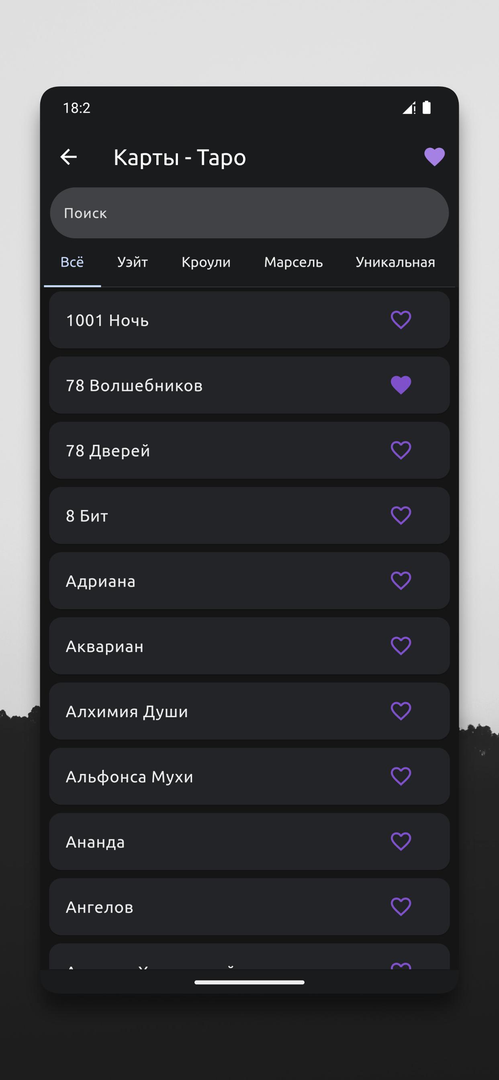Mark 8 Бит as favorite
The width and height of the screenshot is (499, 1080).
(x=401, y=515)
